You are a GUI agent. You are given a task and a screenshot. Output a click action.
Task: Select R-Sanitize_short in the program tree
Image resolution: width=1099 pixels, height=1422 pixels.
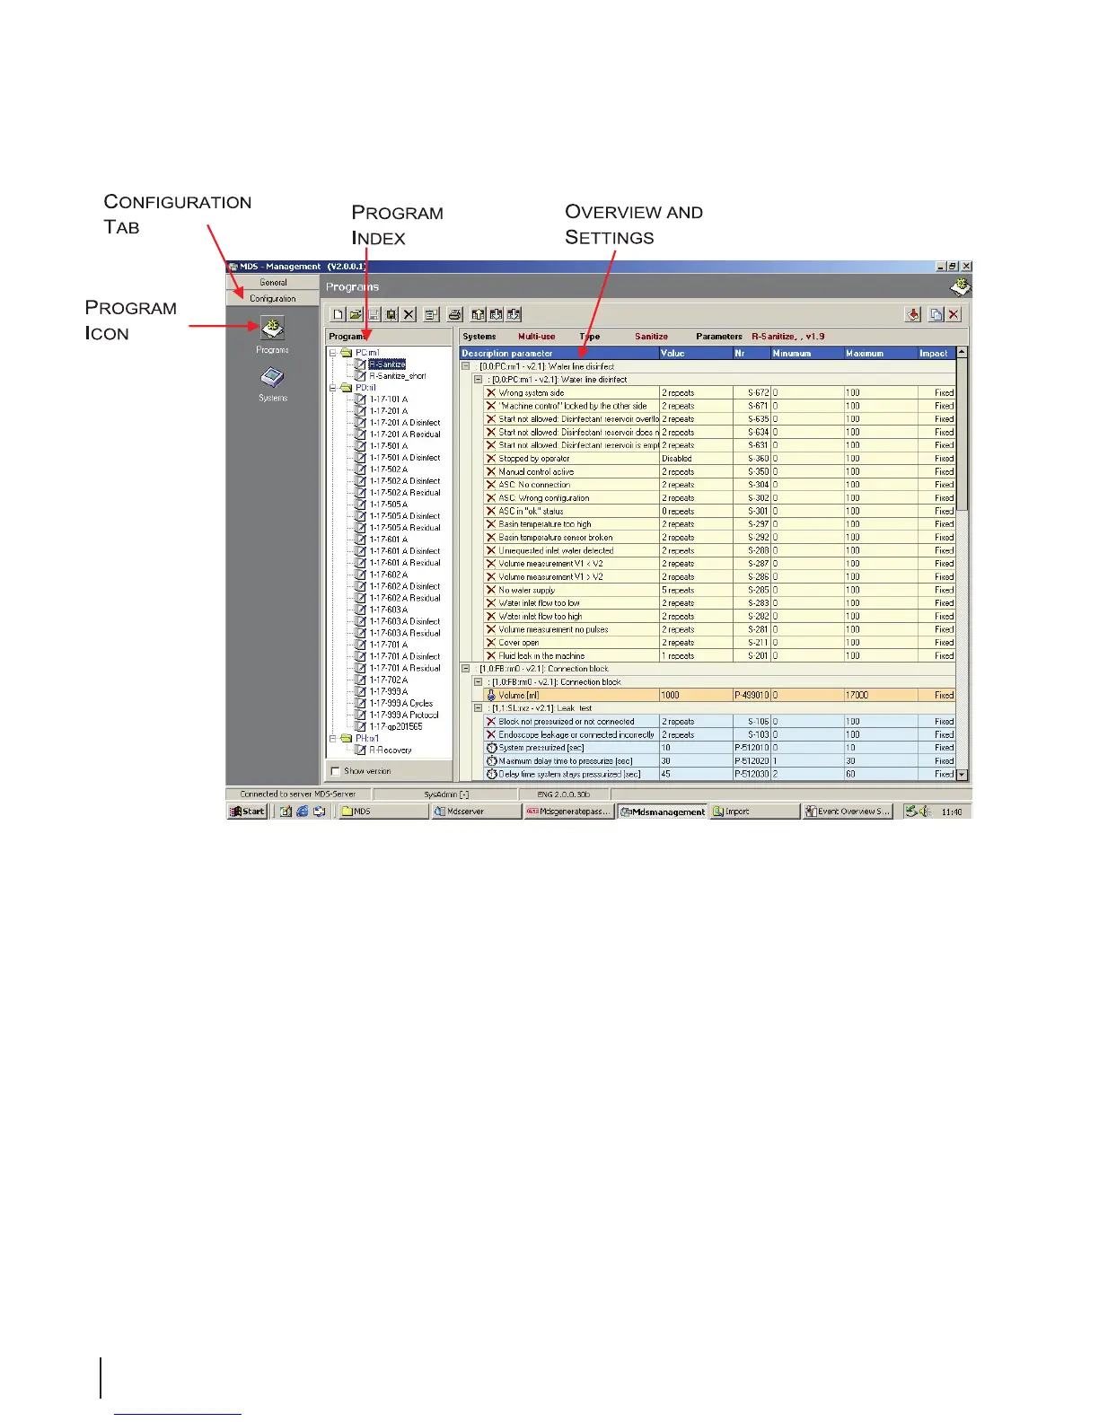pyautogui.click(x=398, y=376)
